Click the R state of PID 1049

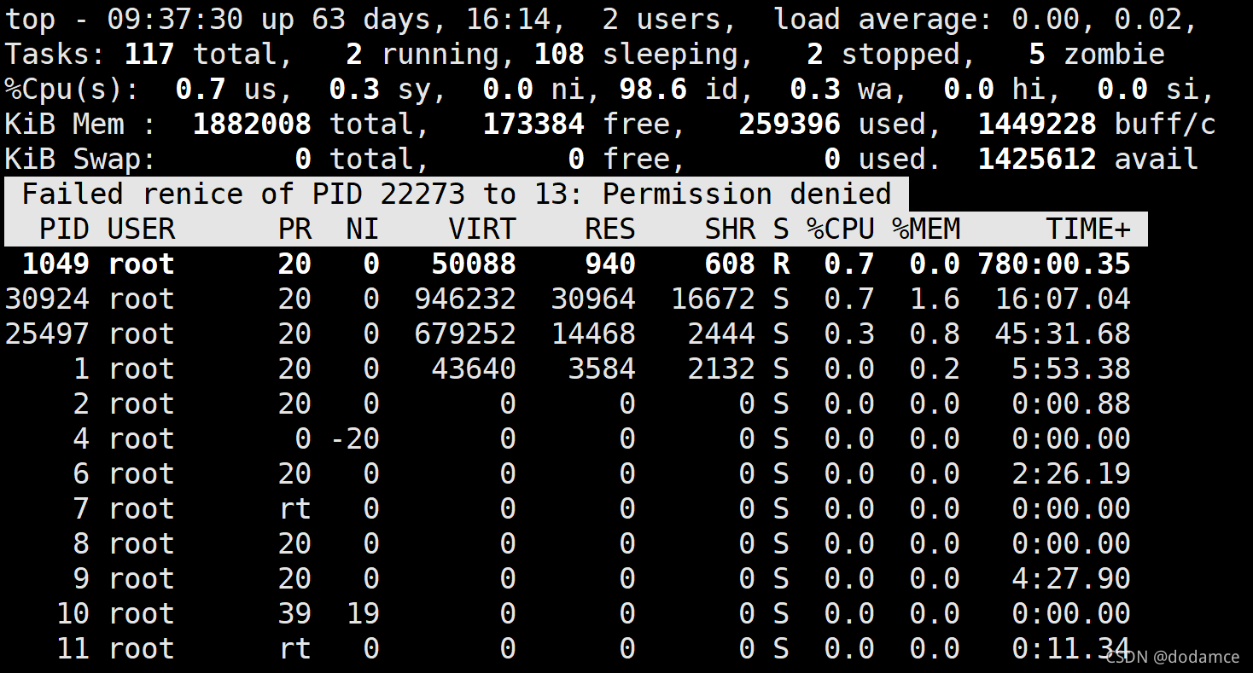(x=781, y=264)
